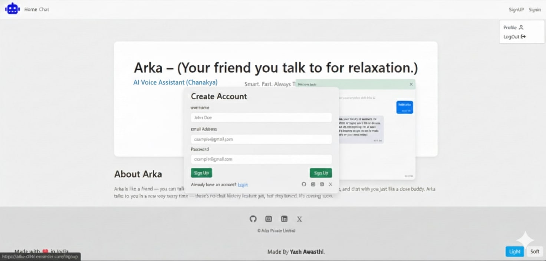Click the Instagram icon in the page footer
Image resolution: width=546 pixels, height=261 pixels.
[x=269, y=219]
